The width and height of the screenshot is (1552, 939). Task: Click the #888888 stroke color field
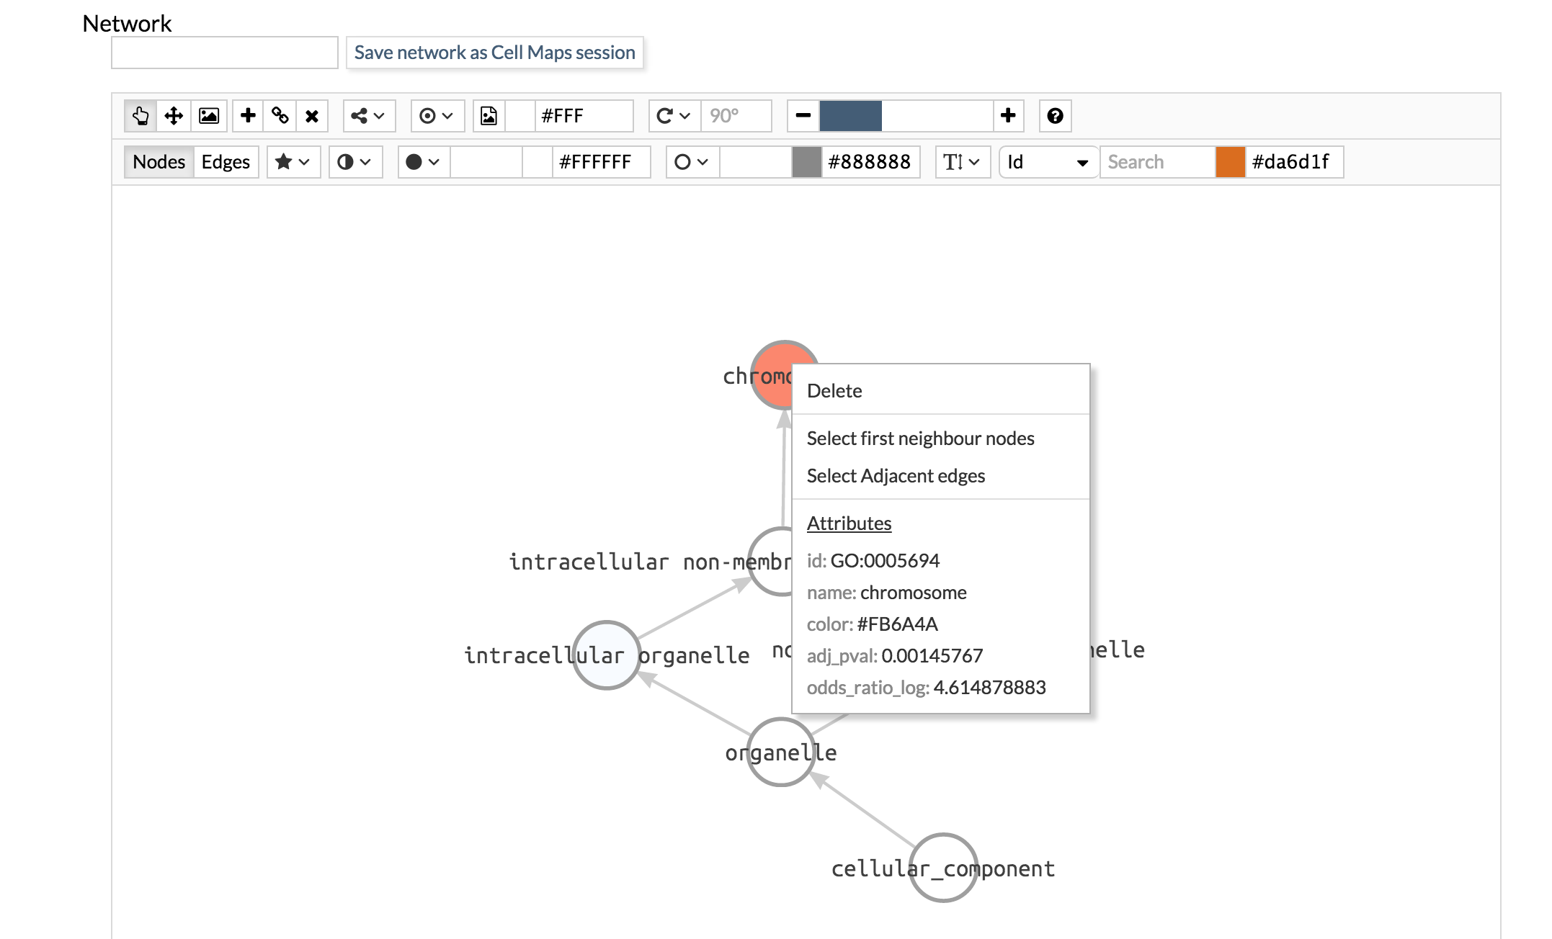870,162
